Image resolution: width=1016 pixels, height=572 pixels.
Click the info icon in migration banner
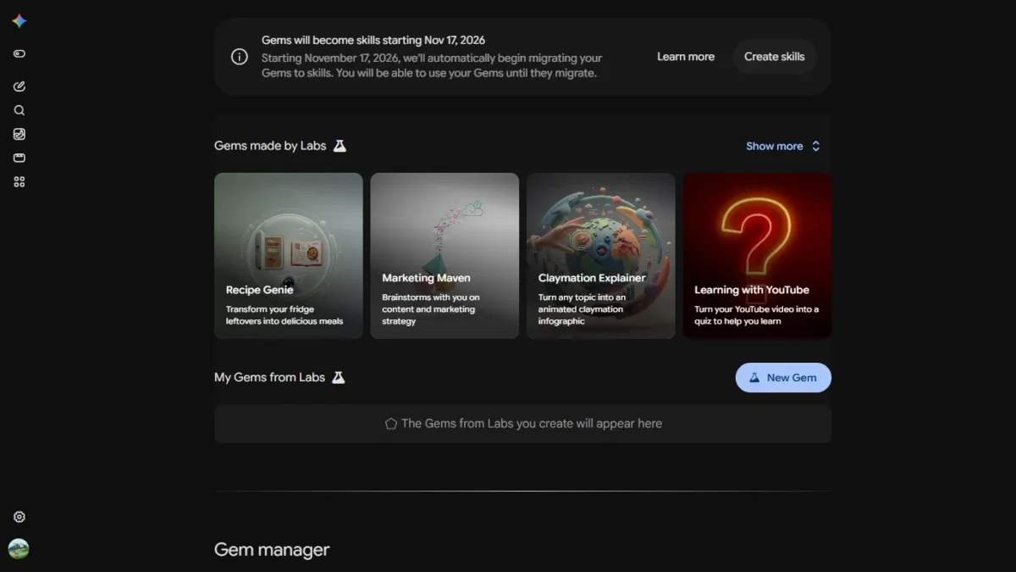click(240, 57)
